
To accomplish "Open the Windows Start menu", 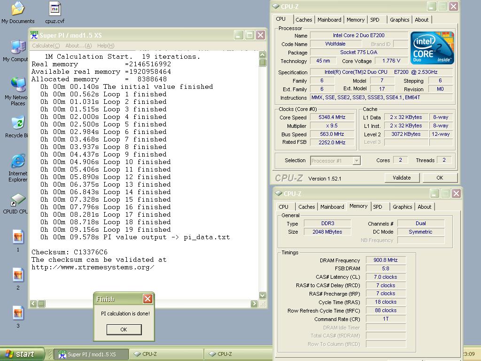I will 22,354.
